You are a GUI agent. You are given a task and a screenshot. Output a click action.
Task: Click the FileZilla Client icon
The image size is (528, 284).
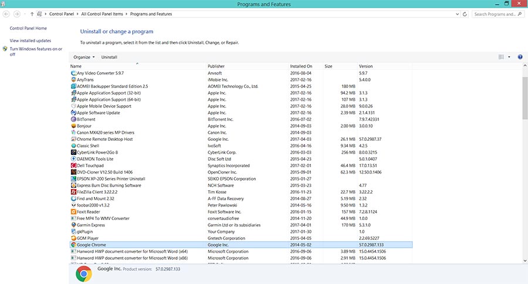tap(73, 192)
